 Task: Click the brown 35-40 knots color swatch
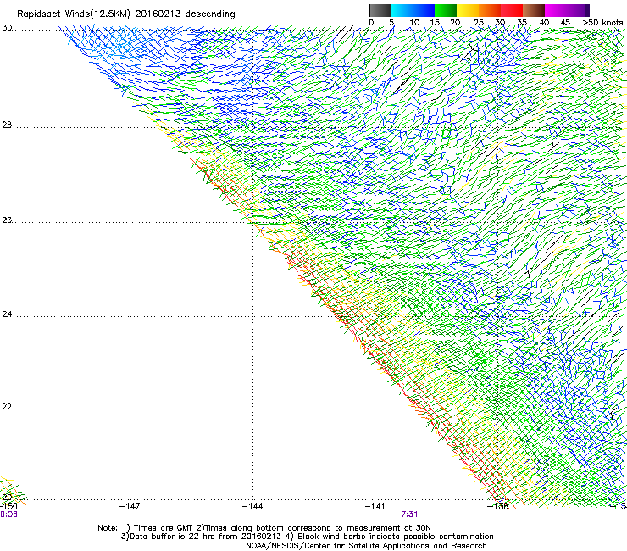534,10
